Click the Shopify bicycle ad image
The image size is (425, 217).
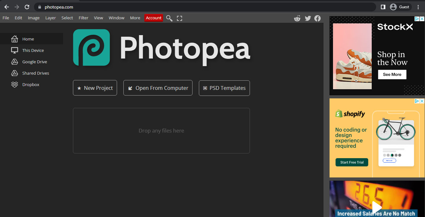[x=396, y=129]
